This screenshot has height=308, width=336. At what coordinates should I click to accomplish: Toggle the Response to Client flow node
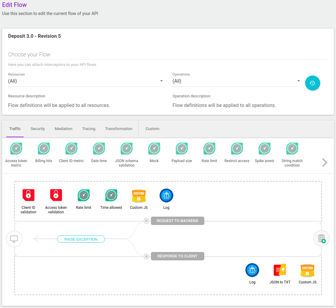tap(146, 256)
